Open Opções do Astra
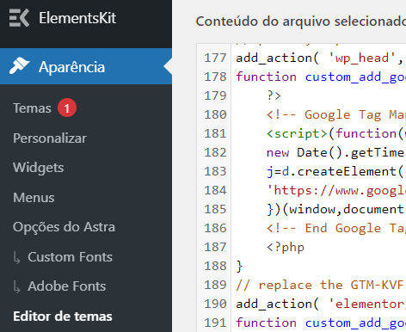This screenshot has width=406, height=332. (64, 227)
